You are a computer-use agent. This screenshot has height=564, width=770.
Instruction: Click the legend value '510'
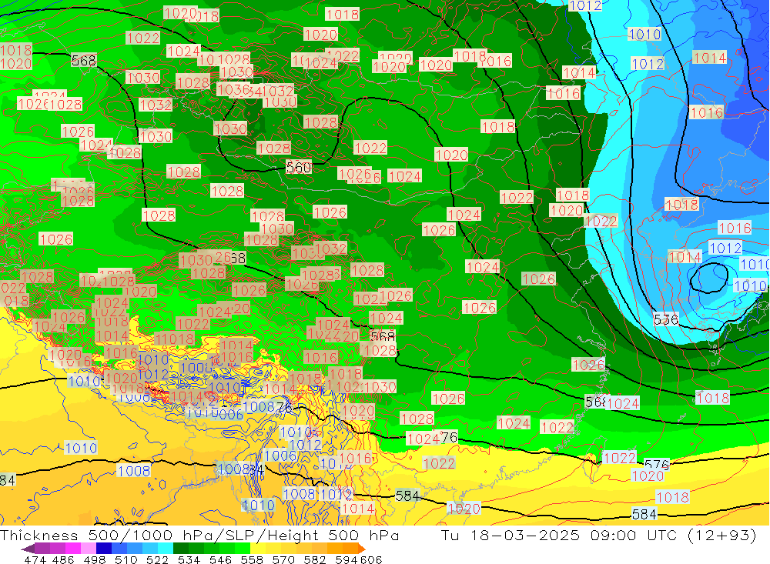pyautogui.click(x=126, y=559)
